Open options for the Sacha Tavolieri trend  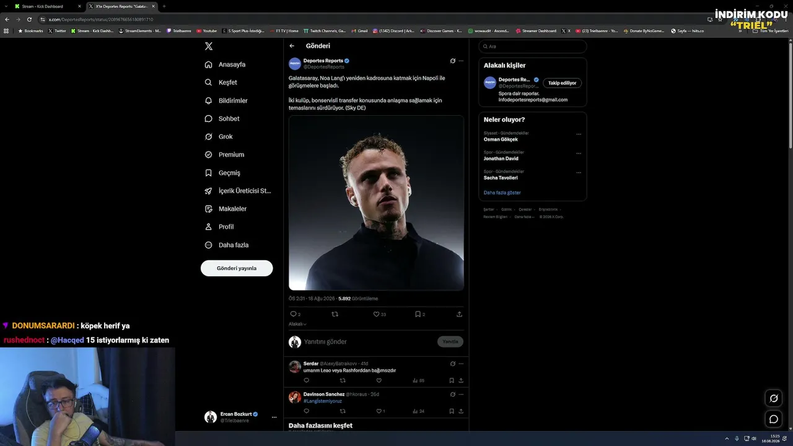coord(579,172)
